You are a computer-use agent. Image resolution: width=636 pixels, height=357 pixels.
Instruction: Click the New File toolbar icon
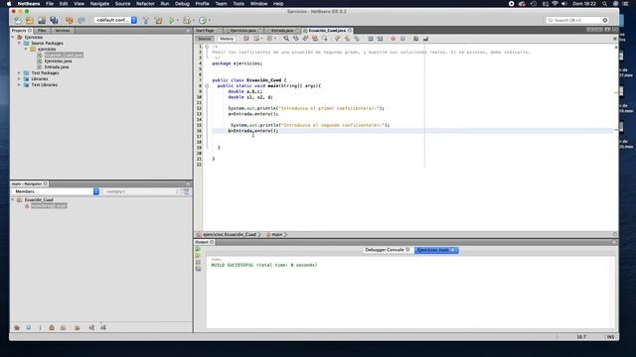18,20
